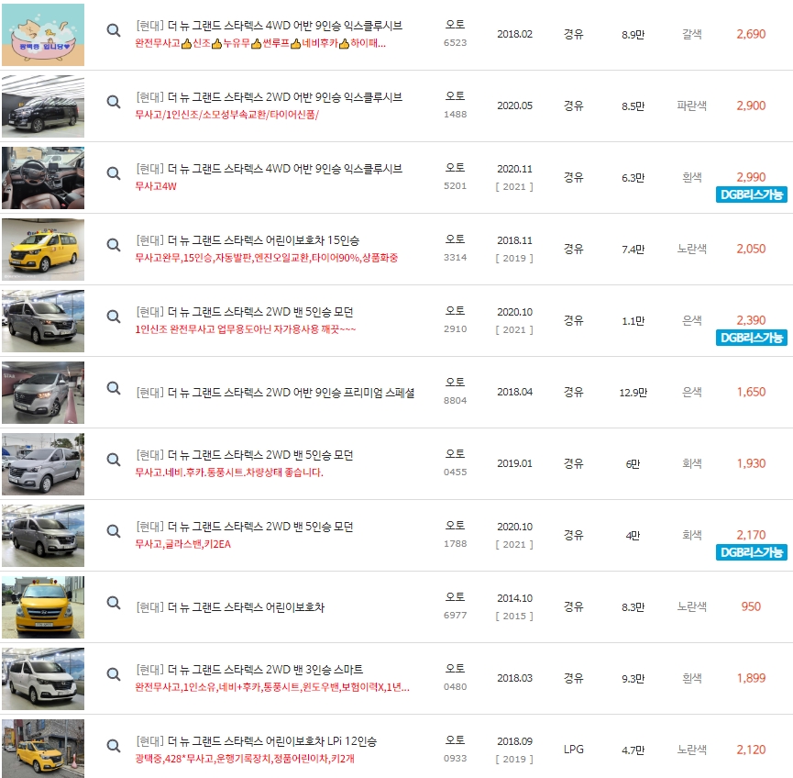The image size is (793, 778).
Task: Click the search icon beside the 어린이보호차 15인승 listing
Action: [113, 245]
